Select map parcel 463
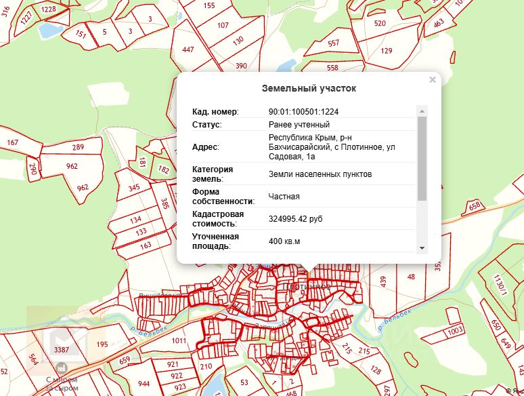The width and height of the screenshot is (524, 396). [439, 23]
